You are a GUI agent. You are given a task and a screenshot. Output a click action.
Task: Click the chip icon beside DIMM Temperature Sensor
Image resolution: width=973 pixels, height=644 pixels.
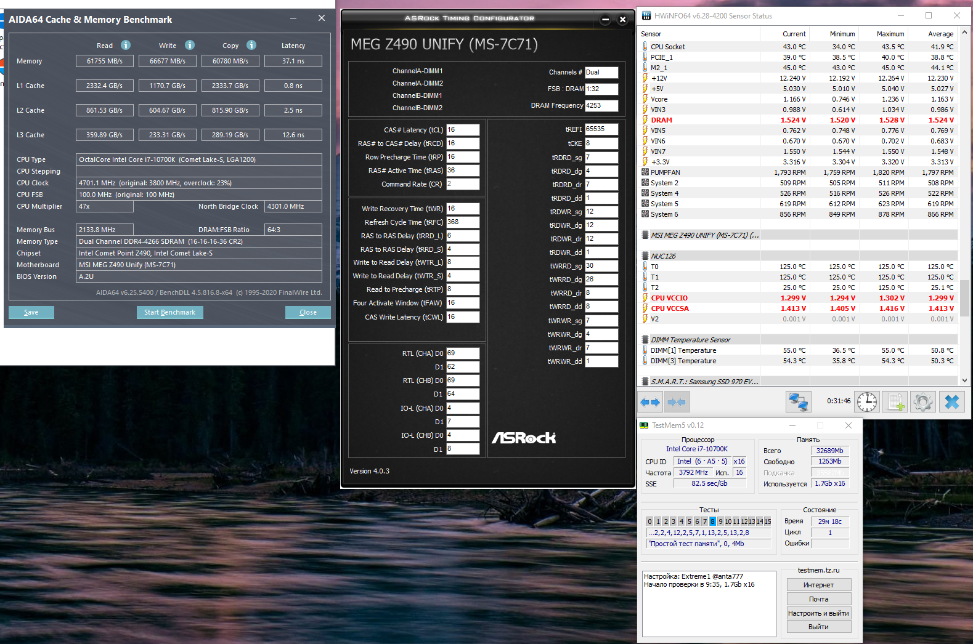[x=645, y=339]
